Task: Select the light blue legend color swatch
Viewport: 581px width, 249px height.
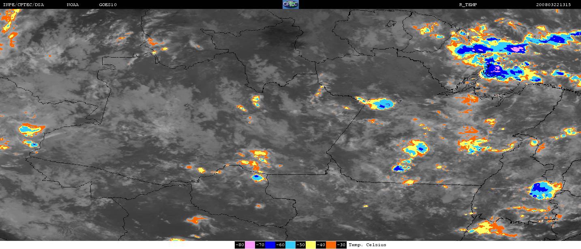Action: 290,245
